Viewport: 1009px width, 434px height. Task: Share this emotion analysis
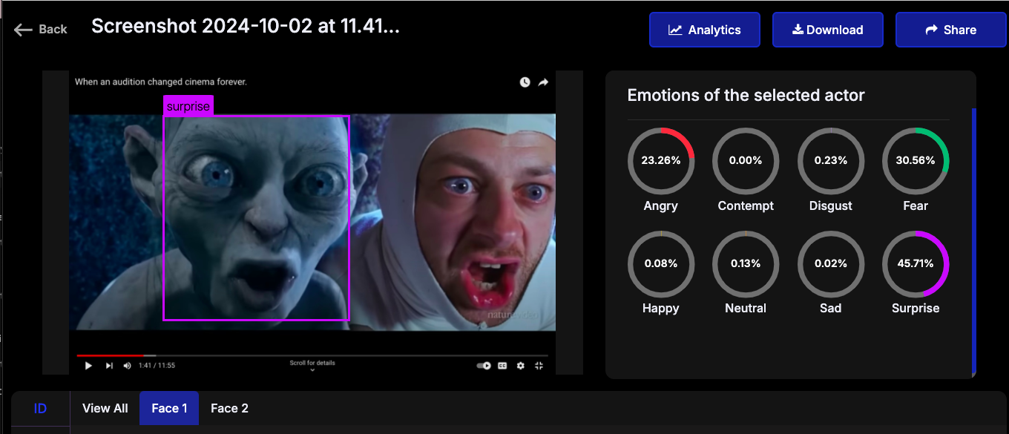coord(951,30)
